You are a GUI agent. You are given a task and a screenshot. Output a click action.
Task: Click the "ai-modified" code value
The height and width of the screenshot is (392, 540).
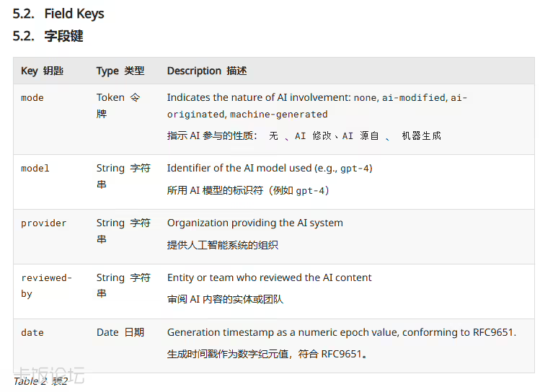(x=413, y=98)
